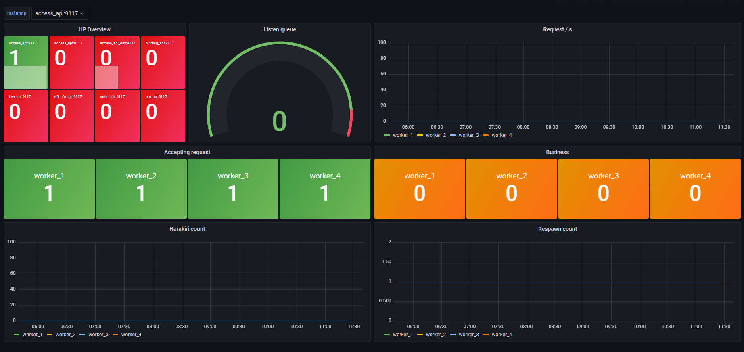Click worker_4 tile in Accepting request

325,189
